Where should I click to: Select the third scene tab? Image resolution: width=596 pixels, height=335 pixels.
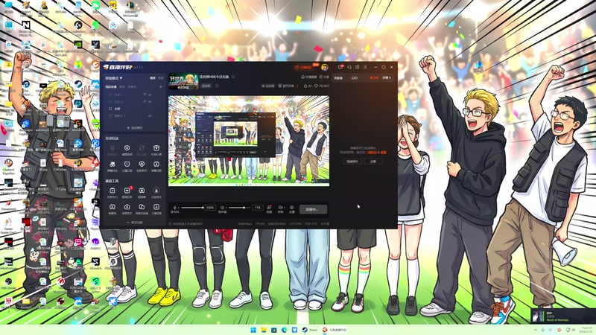coord(132,87)
